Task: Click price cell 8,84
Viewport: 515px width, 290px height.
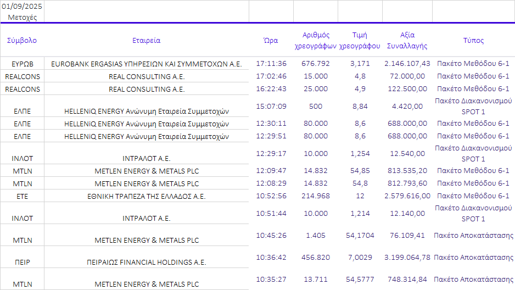Action: 360,107
